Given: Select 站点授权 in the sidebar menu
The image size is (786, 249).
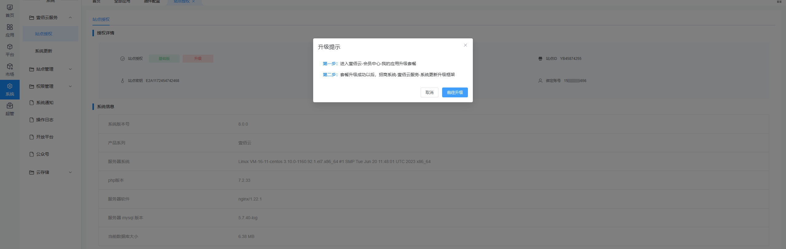Looking at the screenshot, I should click(50, 34).
